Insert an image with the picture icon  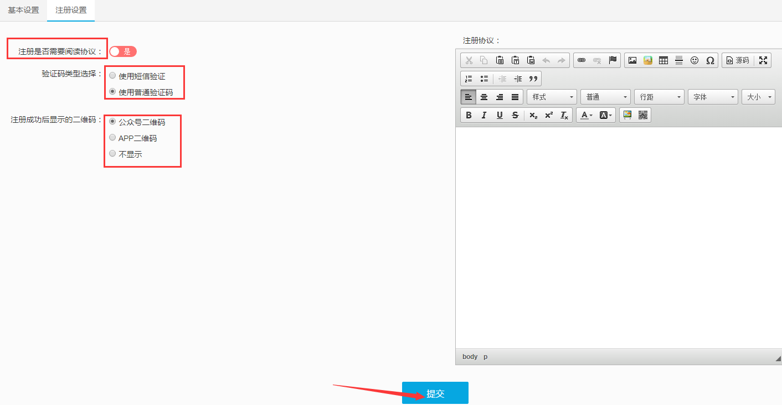click(632, 60)
